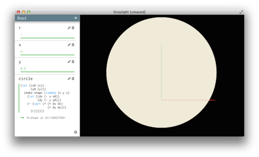Click the circle Lisp code block
The width and height of the screenshot is (259, 157).
click(x=45, y=98)
